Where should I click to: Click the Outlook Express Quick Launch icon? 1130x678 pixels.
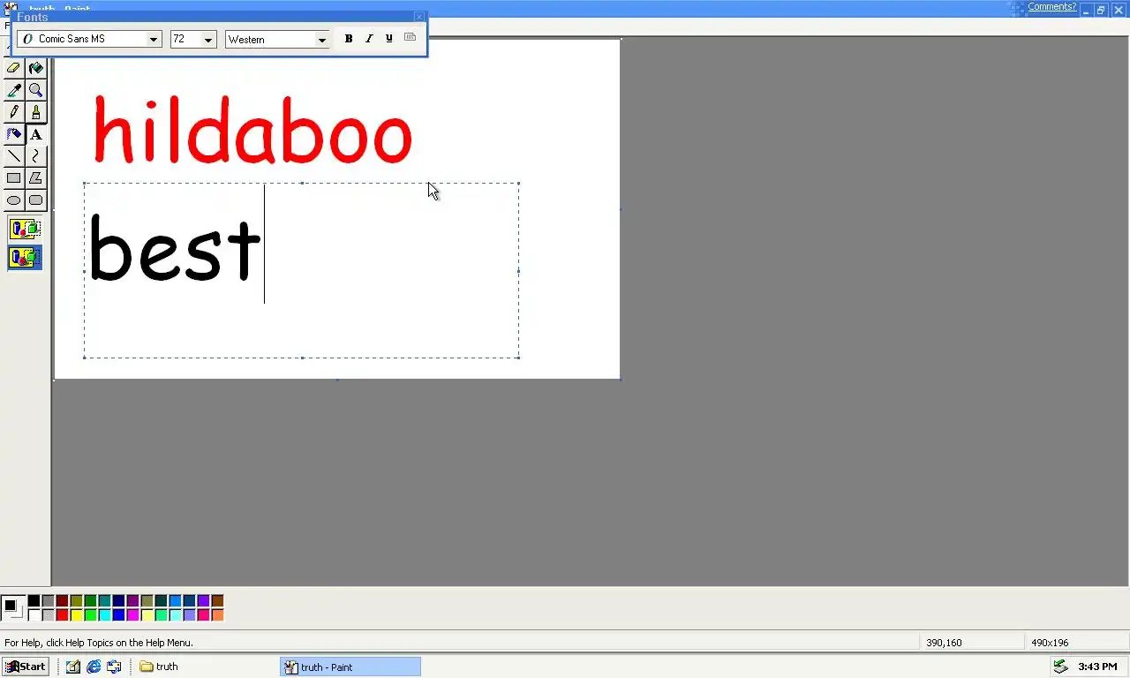pyautogui.click(x=114, y=667)
